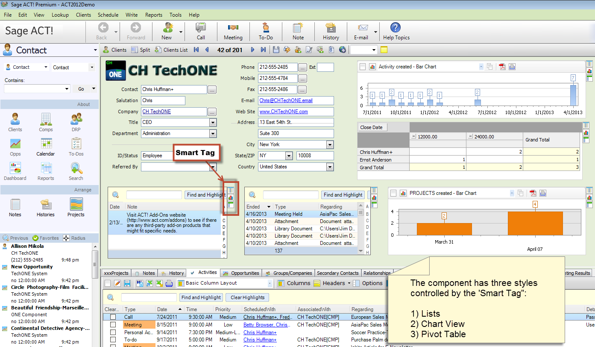Schedule a Meeting from the toolbar
595x347 pixels.
233,31
